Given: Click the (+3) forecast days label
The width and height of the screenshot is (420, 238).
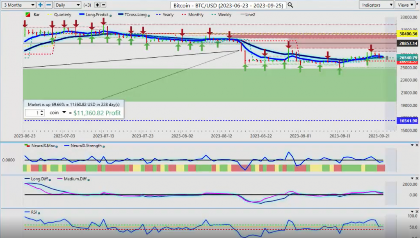Looking at the screenshot, I should [87, 5].
